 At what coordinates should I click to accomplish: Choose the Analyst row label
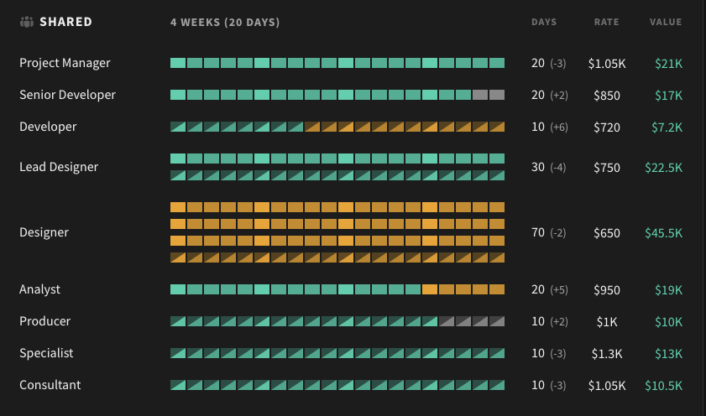click(39, 289)
